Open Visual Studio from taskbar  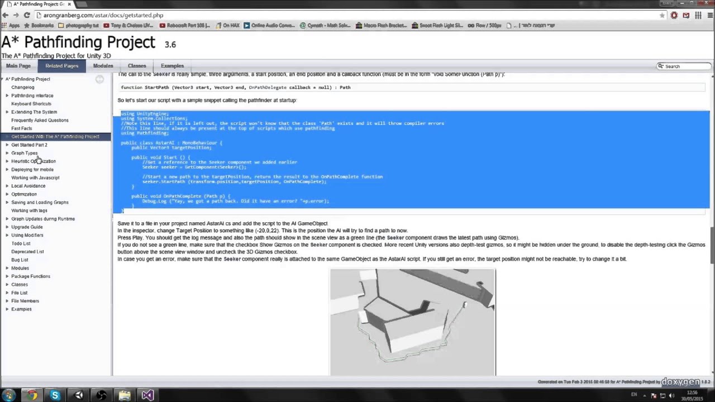(147, 395)
